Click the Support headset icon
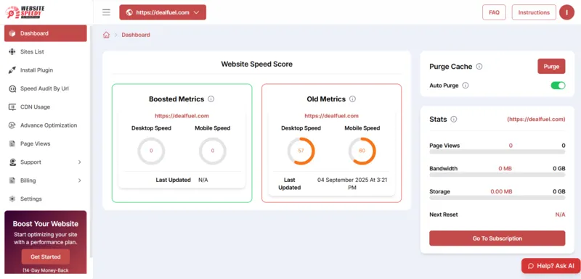The height and width of the screenshot is (279, 581). click(x=12, y=162)
